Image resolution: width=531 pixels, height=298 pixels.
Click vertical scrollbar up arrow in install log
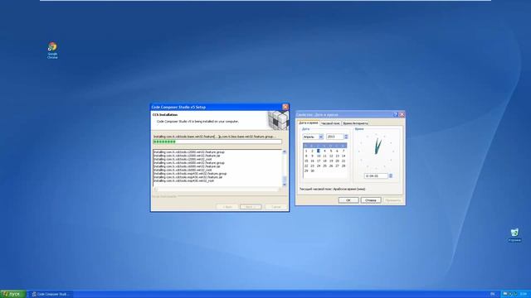coord(284,151)
